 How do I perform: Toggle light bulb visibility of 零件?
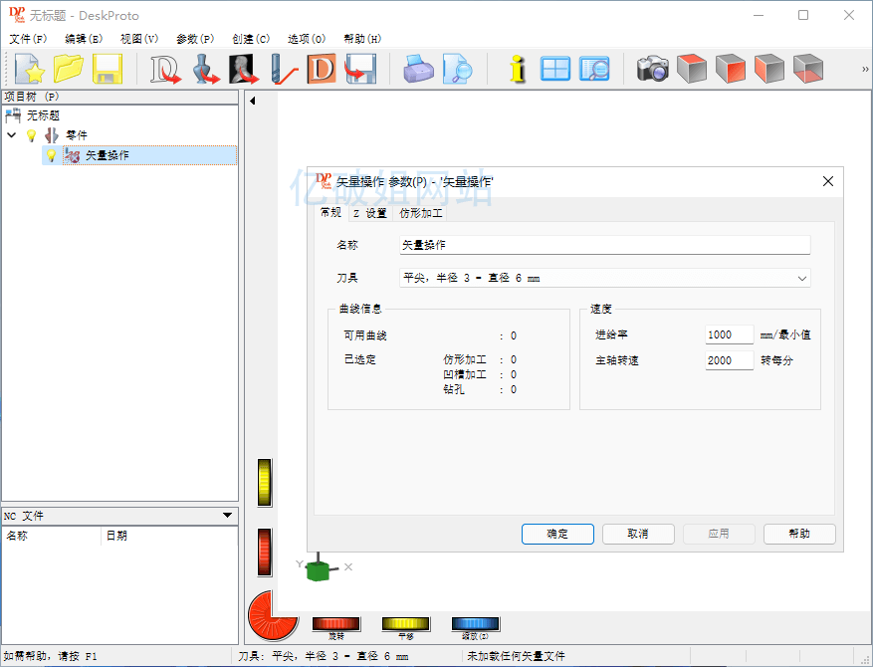click(31, 135)
